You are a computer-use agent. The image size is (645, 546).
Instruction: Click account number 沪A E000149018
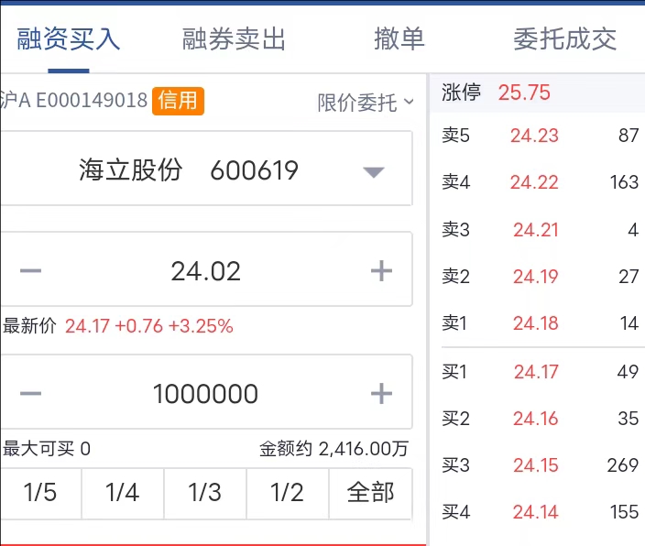(73, 101)
